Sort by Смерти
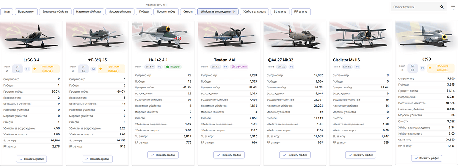Screen dimensions: 458x166 click(188, 12)
